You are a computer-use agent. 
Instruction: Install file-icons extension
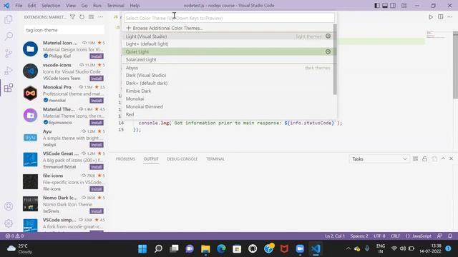97,189
